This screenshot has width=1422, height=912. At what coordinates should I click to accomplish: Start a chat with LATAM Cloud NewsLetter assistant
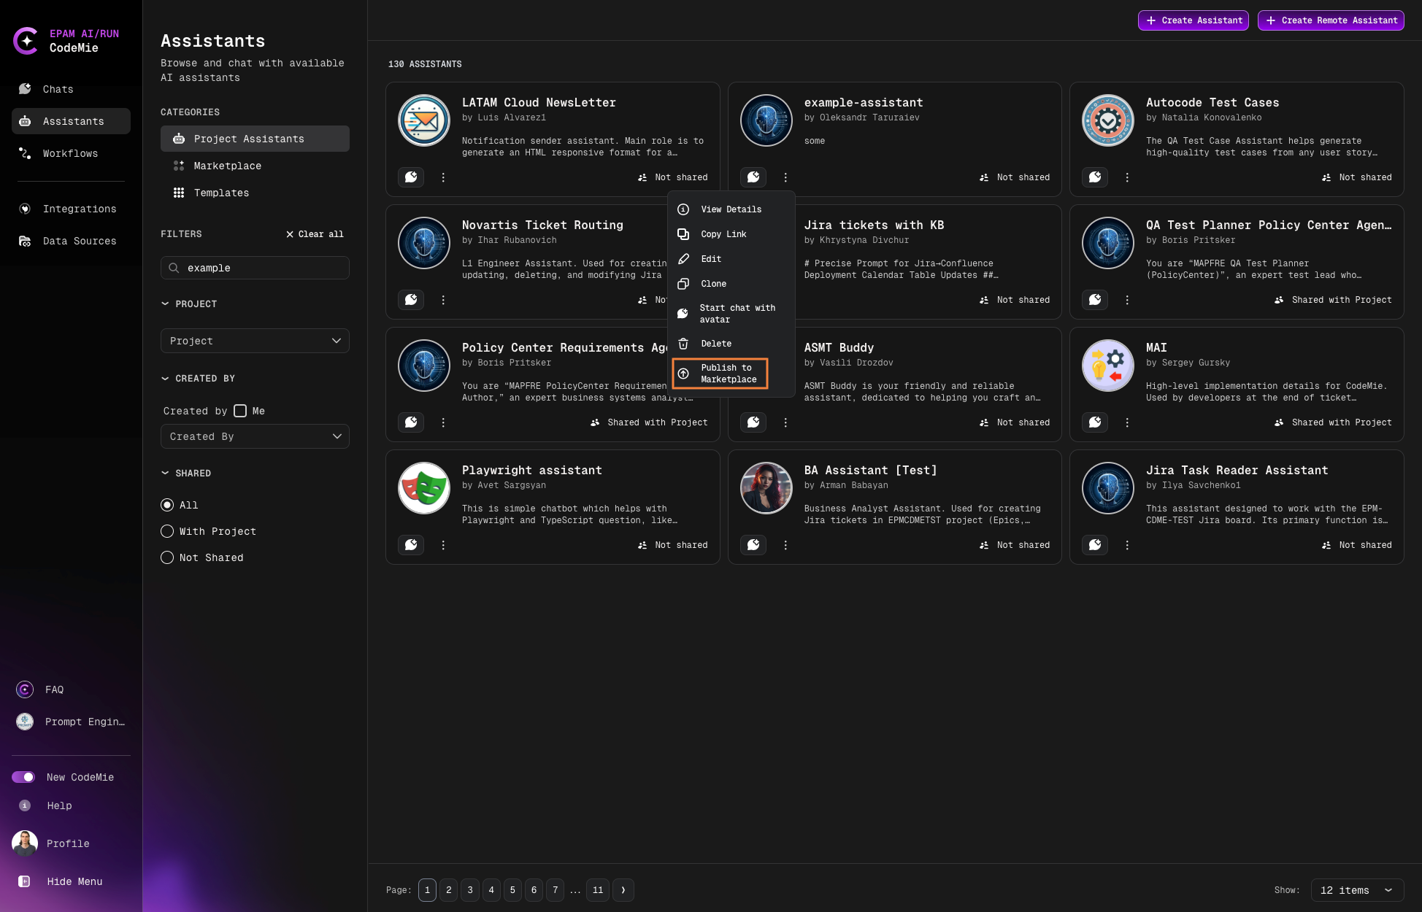click(411, 177)
